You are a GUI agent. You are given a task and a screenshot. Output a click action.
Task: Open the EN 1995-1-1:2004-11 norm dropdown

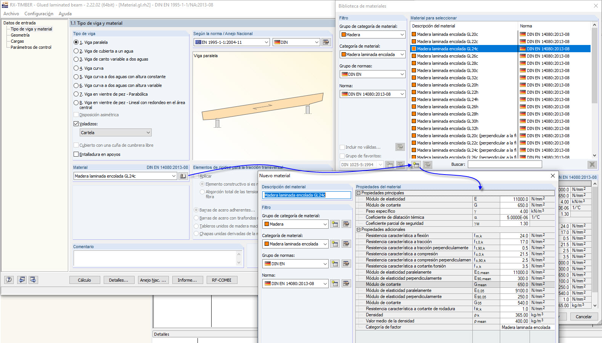click(x=232, y=42)
